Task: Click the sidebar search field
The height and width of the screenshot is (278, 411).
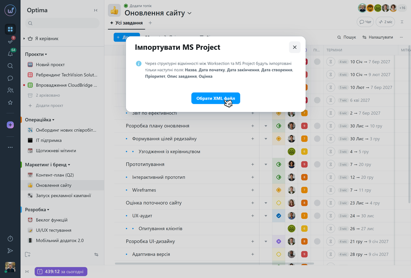Action: (x=62, y=23)
